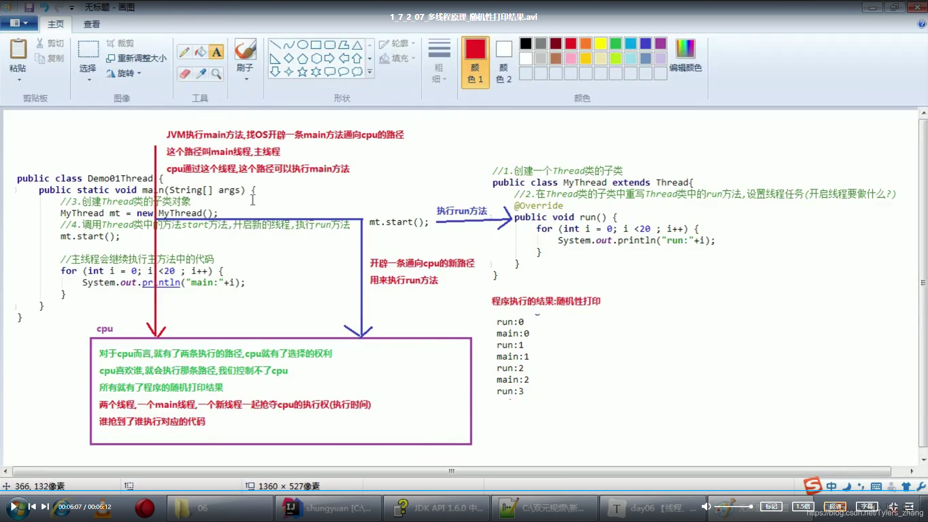Choose the right arrow shape

(330, 58)
